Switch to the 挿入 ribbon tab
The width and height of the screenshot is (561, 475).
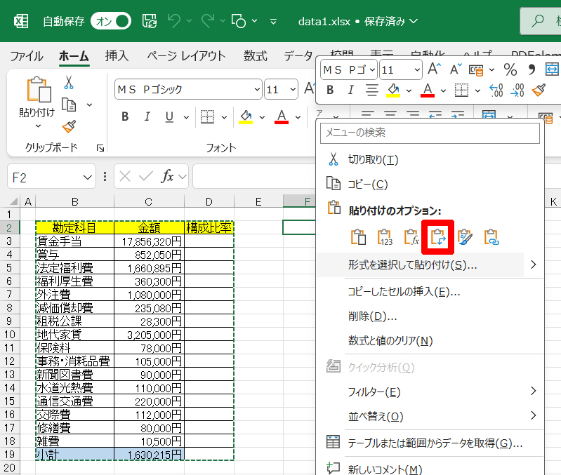(x=117, y=56)
